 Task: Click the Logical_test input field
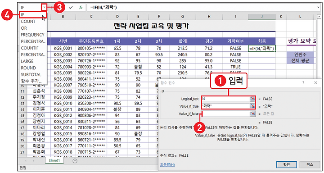225,99
